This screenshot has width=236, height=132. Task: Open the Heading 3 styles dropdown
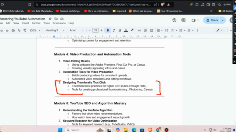tap(55, 30)
